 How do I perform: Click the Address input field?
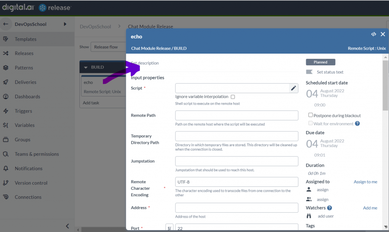(x=236, y=208)
